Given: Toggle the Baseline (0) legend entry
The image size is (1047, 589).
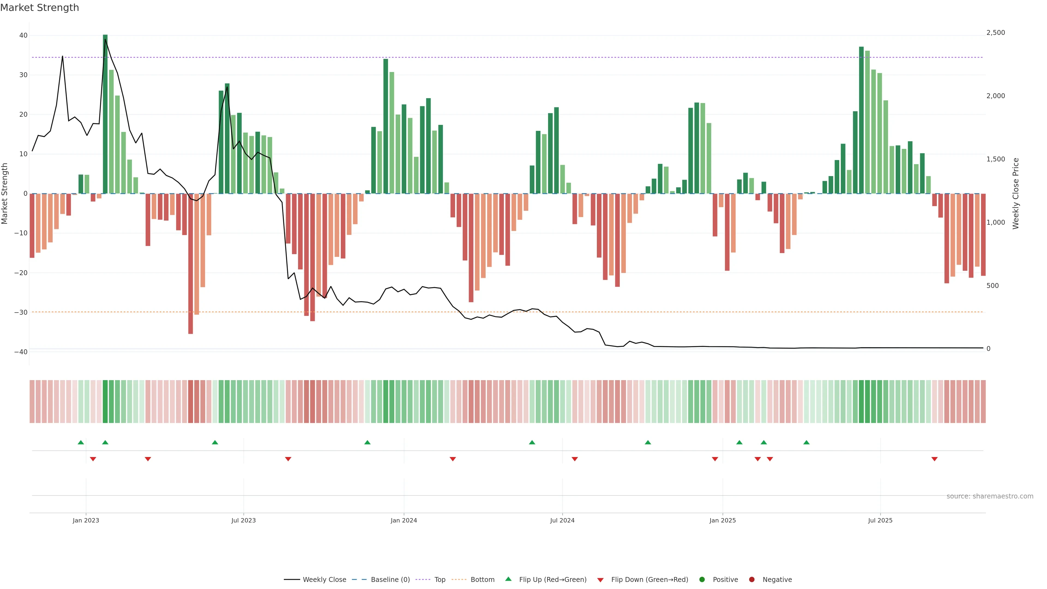Looking at the screenshot, I should tap(390, 580).
